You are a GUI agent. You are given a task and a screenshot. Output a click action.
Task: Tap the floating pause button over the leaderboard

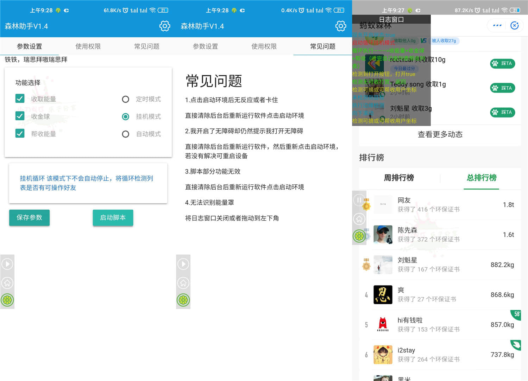pyautogui.click(x=359, y=200)
